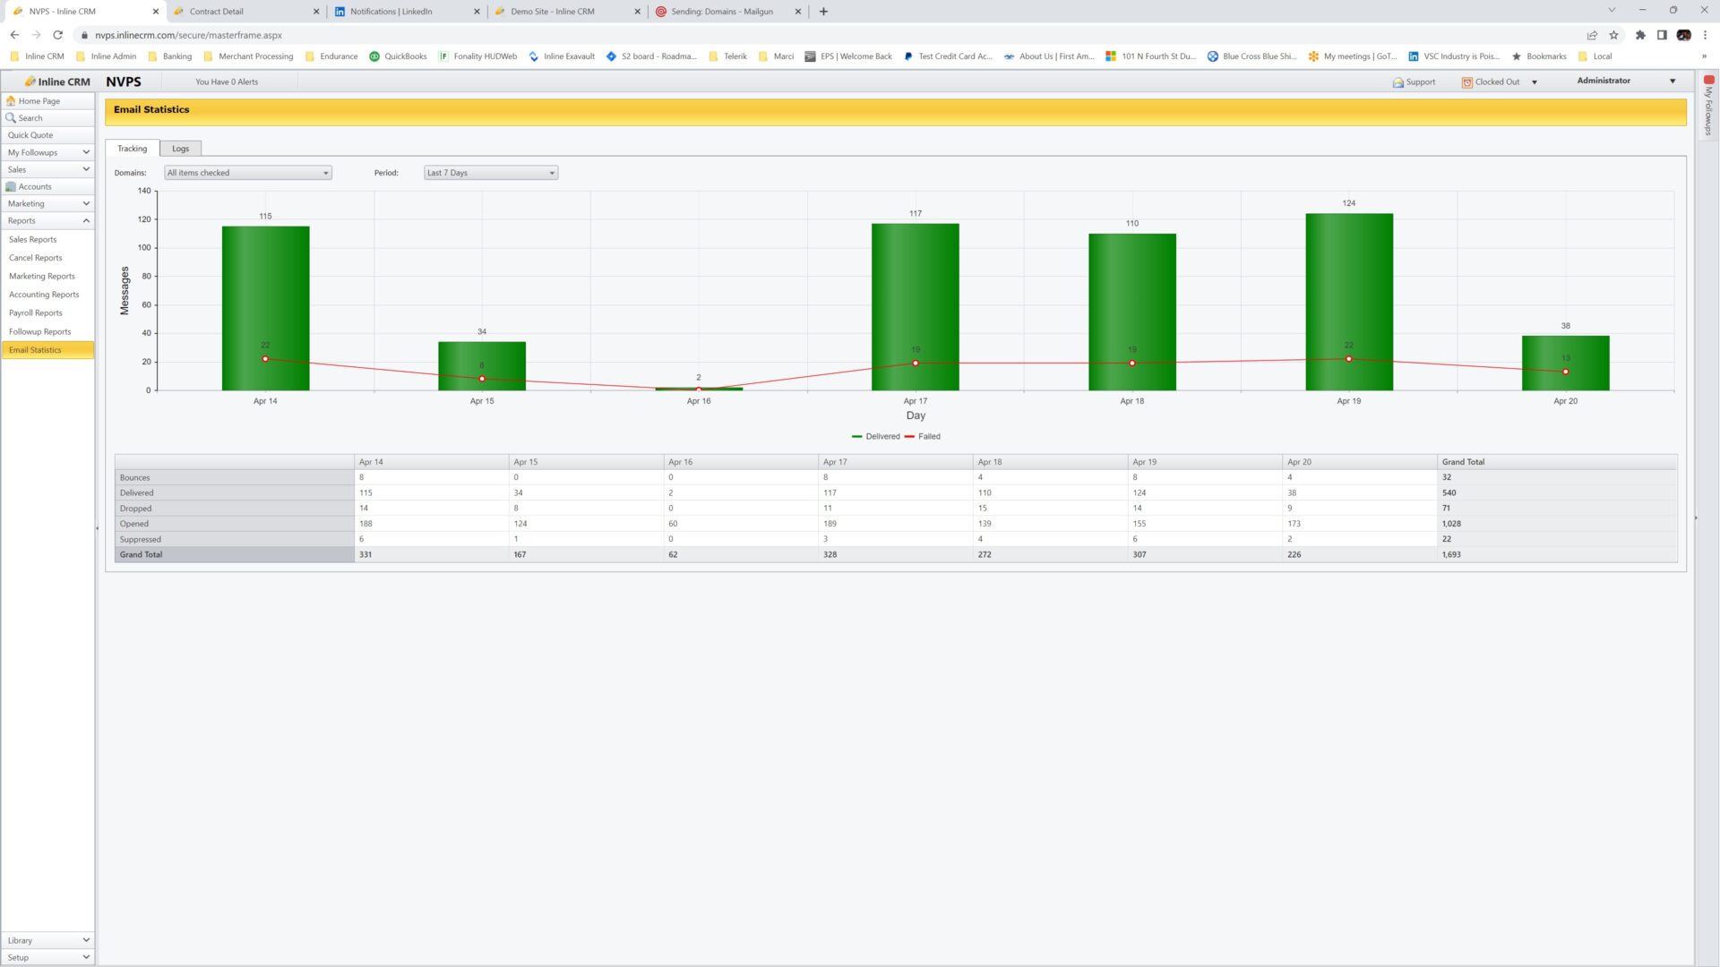1720x967 pixels.
Task: Click Quick Quote in the sidebar
Action: (30, 134)
